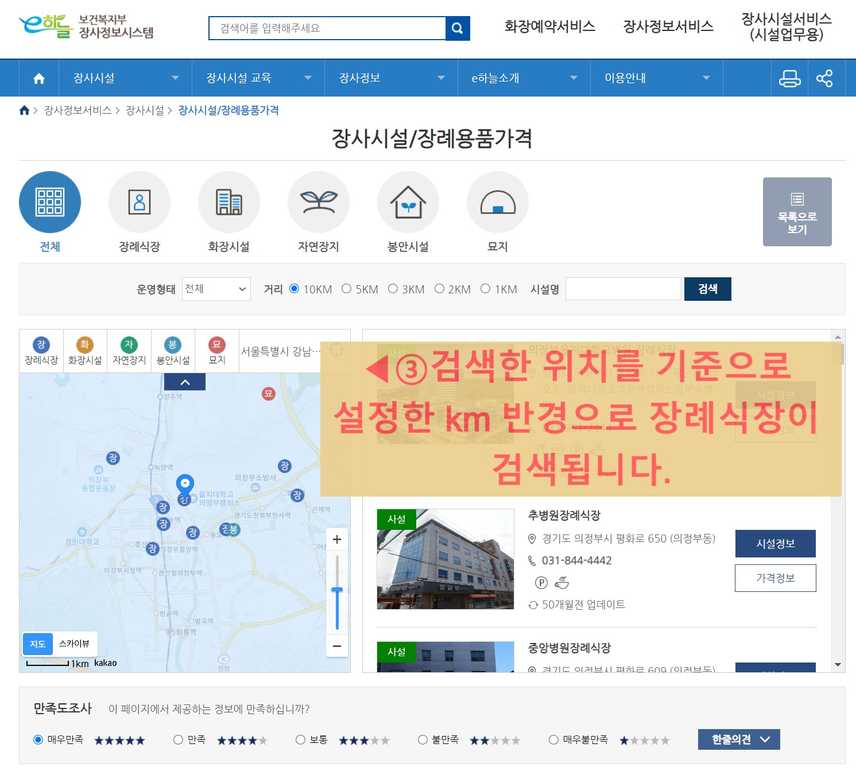Image resolution: width=856 pixels, height=771 pixels.
Task: Open the 운영형태 dropdown
Action: (216, 289)
